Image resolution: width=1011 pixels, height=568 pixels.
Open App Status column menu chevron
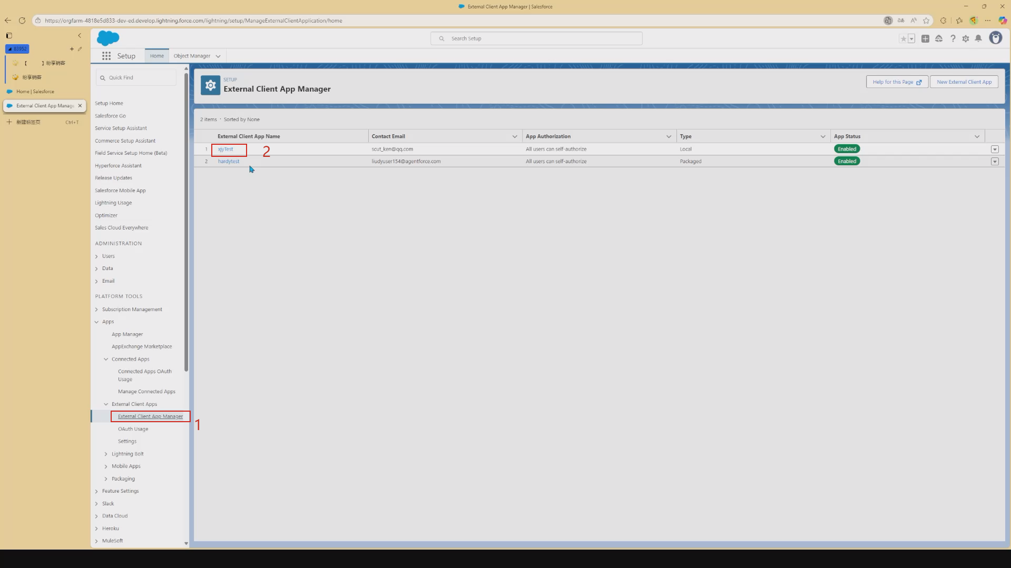976,136
